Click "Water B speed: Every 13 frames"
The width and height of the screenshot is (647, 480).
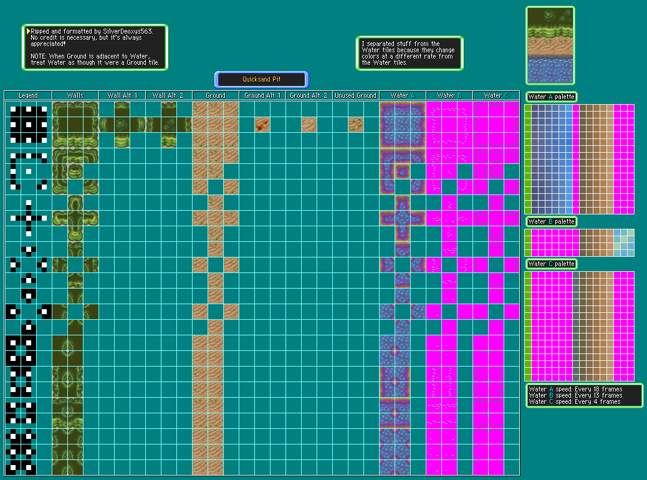point(575,395)
